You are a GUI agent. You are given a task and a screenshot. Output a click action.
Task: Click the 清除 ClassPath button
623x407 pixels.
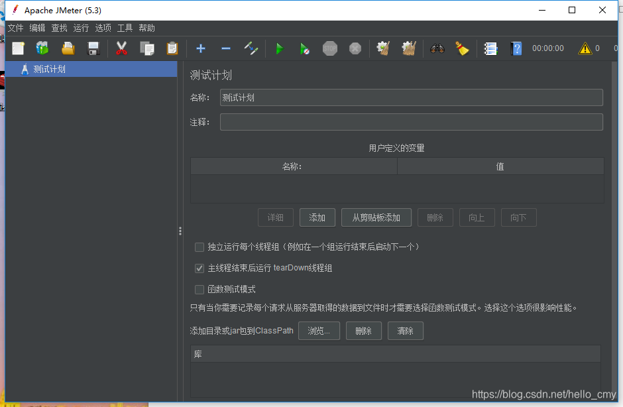(x=405, y=331)
